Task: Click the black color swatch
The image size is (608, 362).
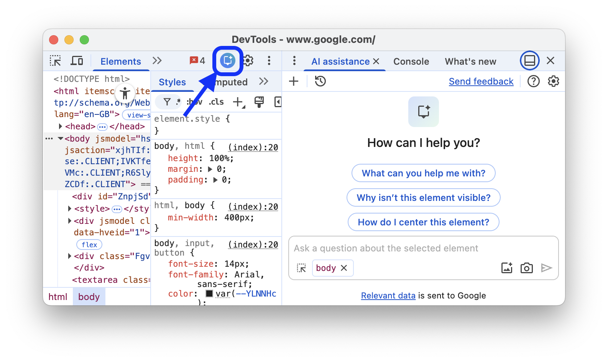Action: (x=209, y=294)
